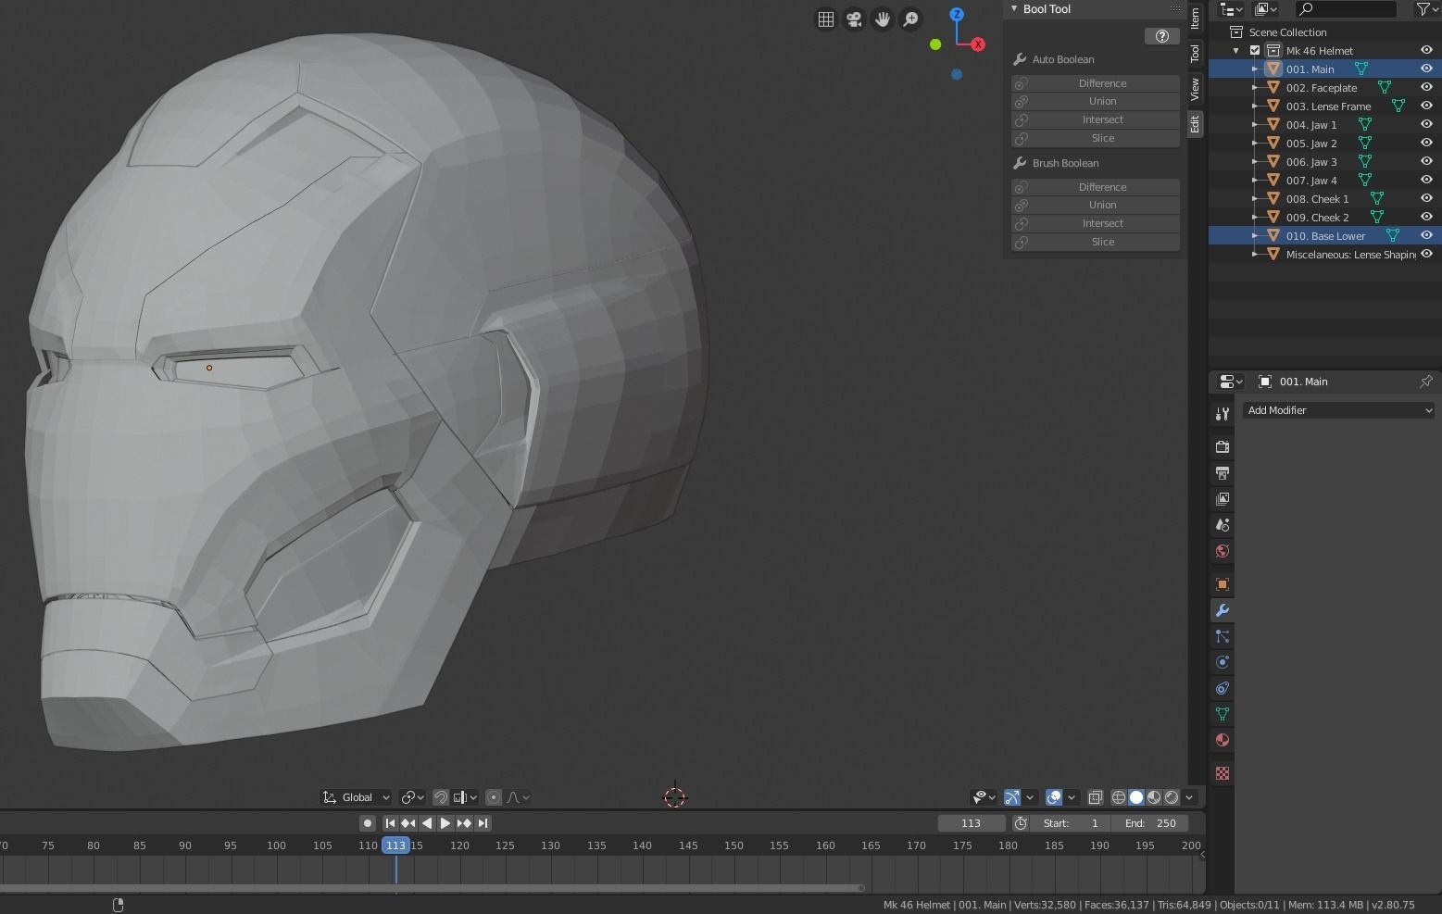Open the Output properties tab
Screen dimensions: 1442x914
1223,473
